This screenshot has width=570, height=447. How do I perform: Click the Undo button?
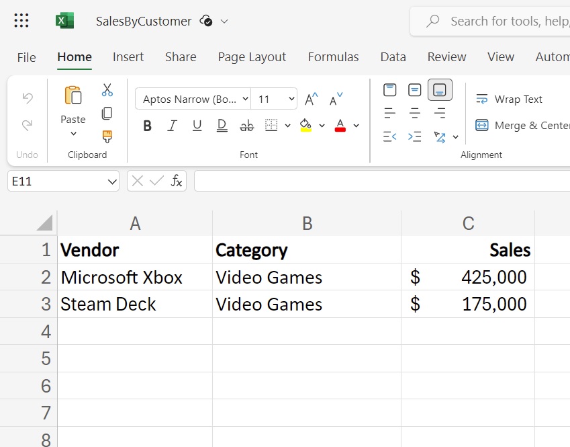[x=26, y=98]
